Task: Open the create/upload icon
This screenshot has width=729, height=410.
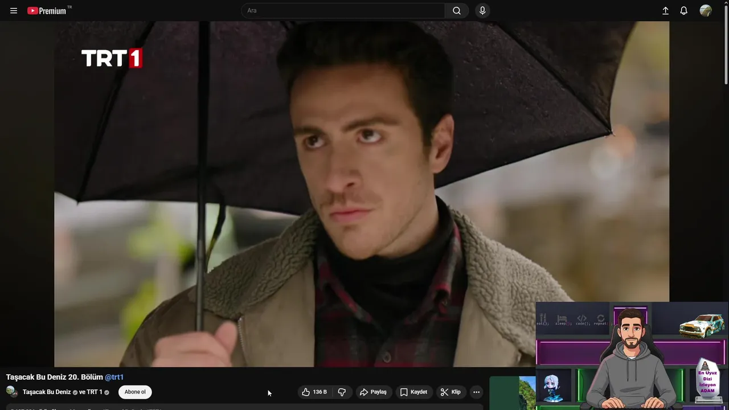Action: pos(665,11)
